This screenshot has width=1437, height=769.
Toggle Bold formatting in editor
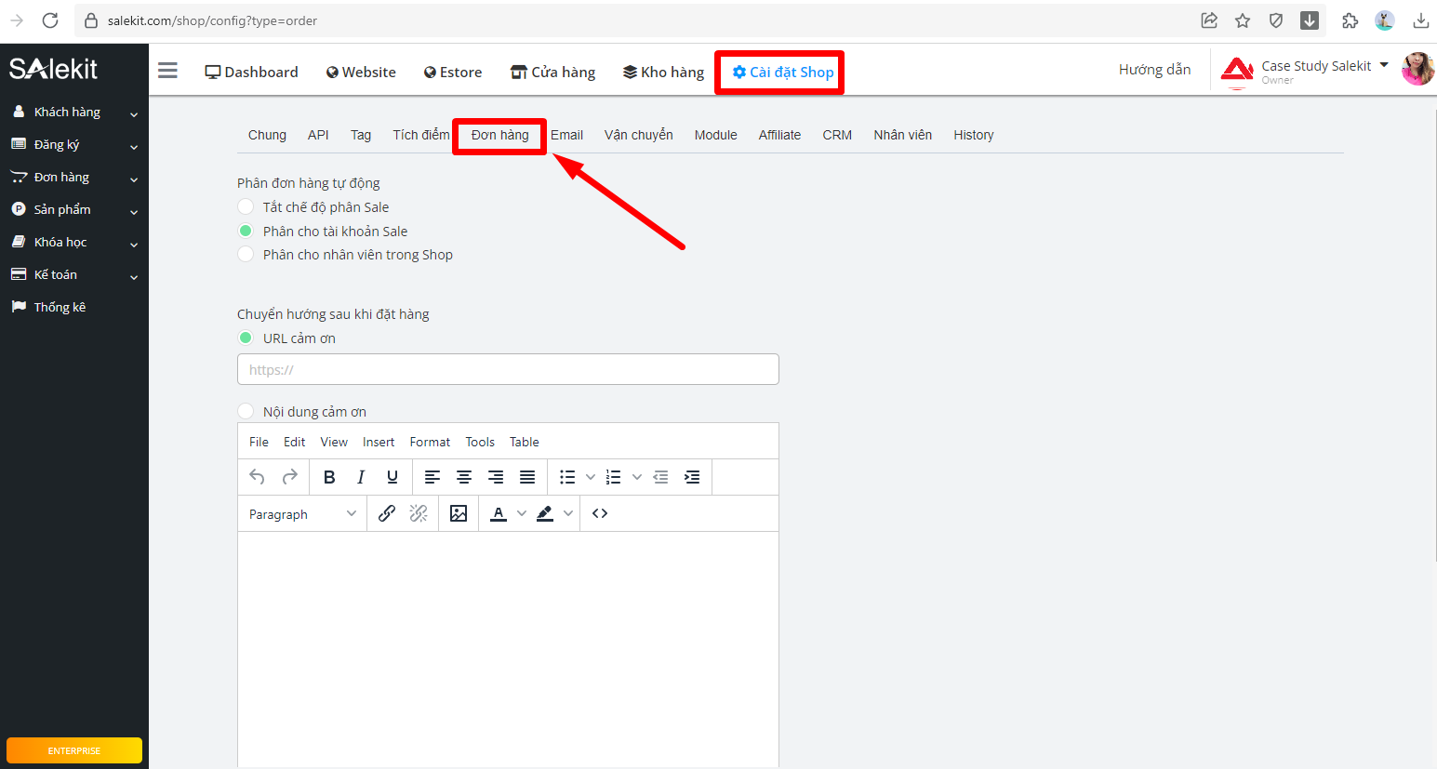tap(329, 477)
